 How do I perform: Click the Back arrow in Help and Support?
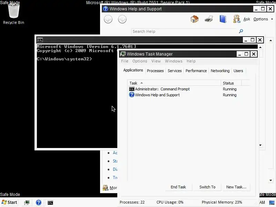click(x=108, y=19)
